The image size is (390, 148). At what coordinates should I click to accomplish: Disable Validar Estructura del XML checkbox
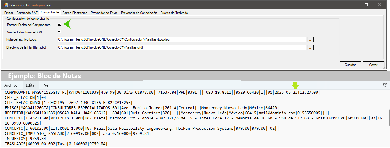pos(59,32)
